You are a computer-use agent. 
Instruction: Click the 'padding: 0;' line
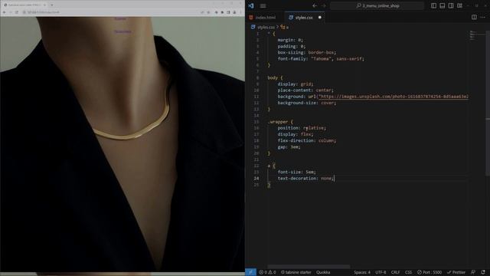click(x=292, y=46)
